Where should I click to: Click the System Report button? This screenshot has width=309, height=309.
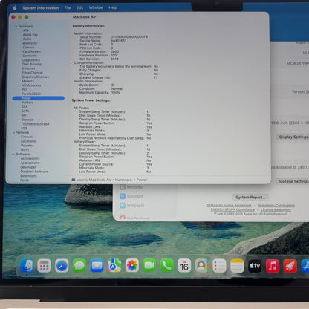(x=250, y=197)
